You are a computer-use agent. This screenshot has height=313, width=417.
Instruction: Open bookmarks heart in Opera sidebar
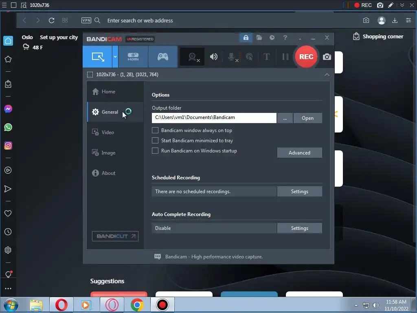click(8, 213)
